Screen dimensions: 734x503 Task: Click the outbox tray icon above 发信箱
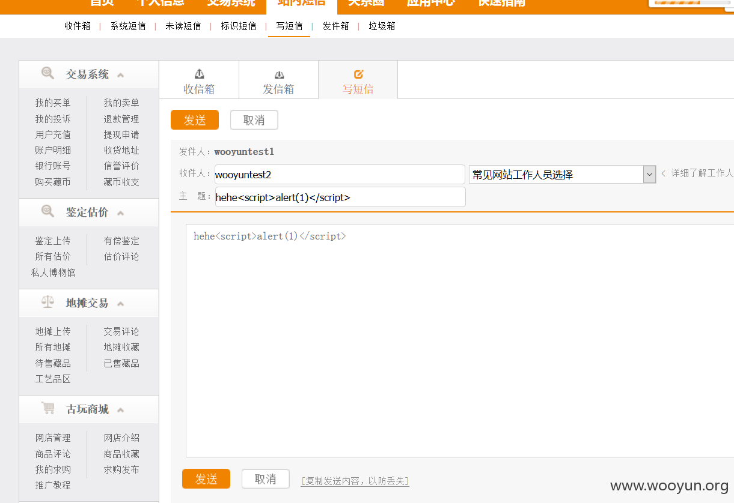point(279,74)
